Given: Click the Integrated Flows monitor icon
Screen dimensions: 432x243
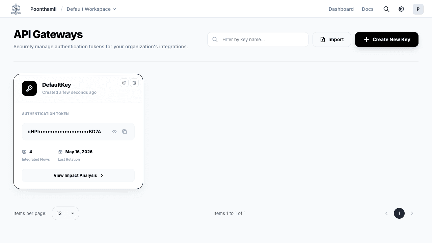Looking at the screenshot, I should coord(24,152).
